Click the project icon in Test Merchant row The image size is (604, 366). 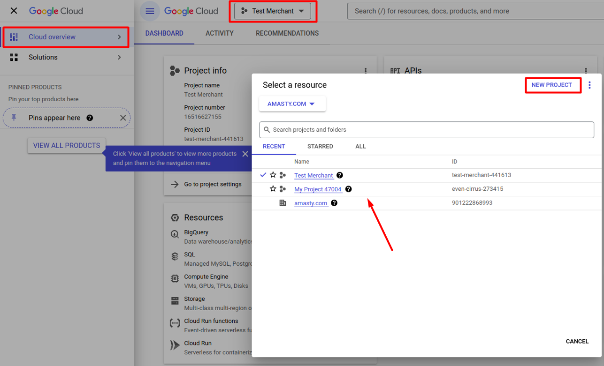tap(283, 175)
